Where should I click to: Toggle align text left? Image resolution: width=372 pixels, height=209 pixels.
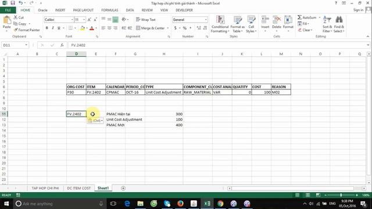tap(103, 28)
